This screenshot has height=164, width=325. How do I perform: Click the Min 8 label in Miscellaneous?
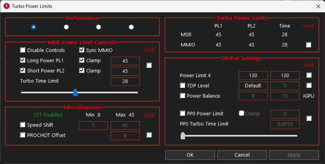(x=93, y=115)
